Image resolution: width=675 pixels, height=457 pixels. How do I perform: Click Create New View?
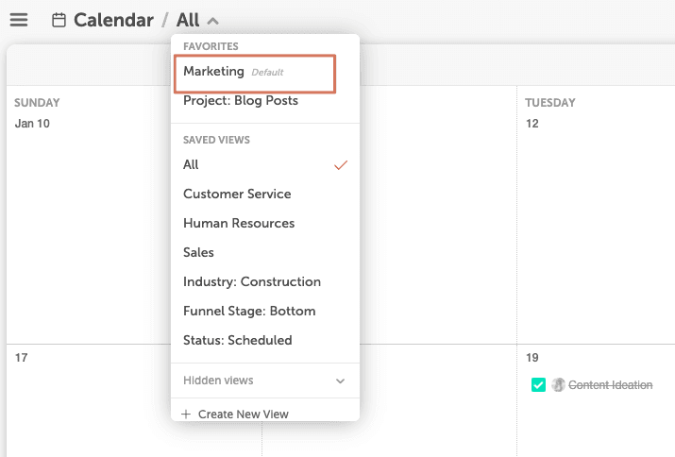coord(243,414)
